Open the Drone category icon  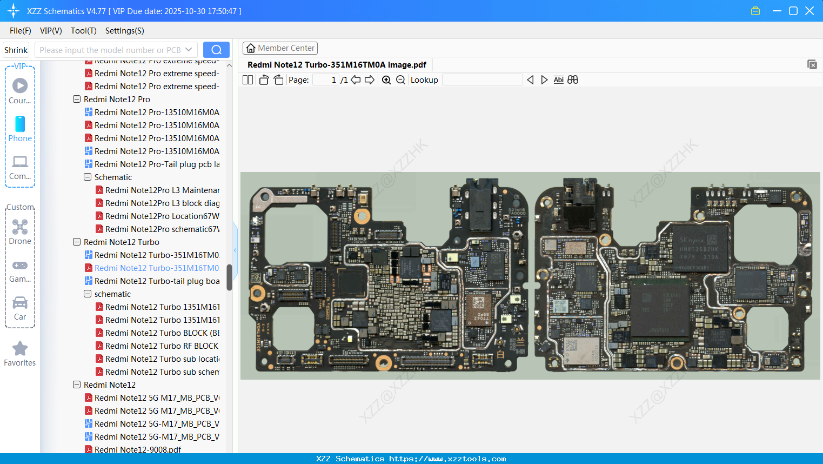(20, 227)
